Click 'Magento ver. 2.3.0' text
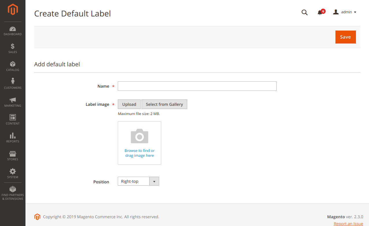This screenshot has height=226, width=369. (x=345, y=217)
